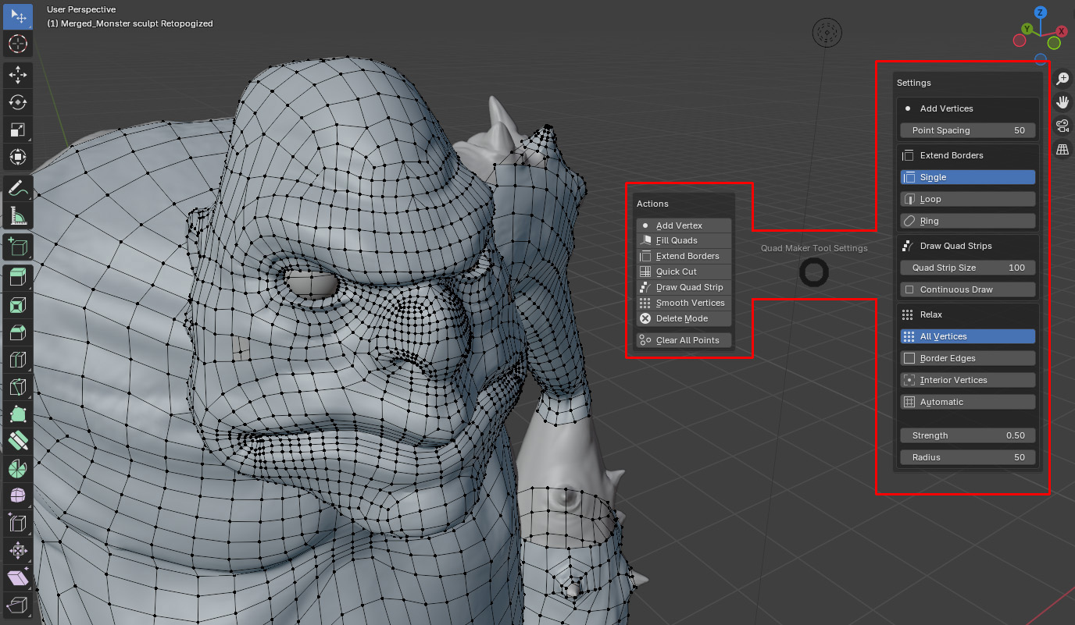This screenshot has height=625, width=1075.
Task: Snap view to green Y axis
Action: (1026, 29)
